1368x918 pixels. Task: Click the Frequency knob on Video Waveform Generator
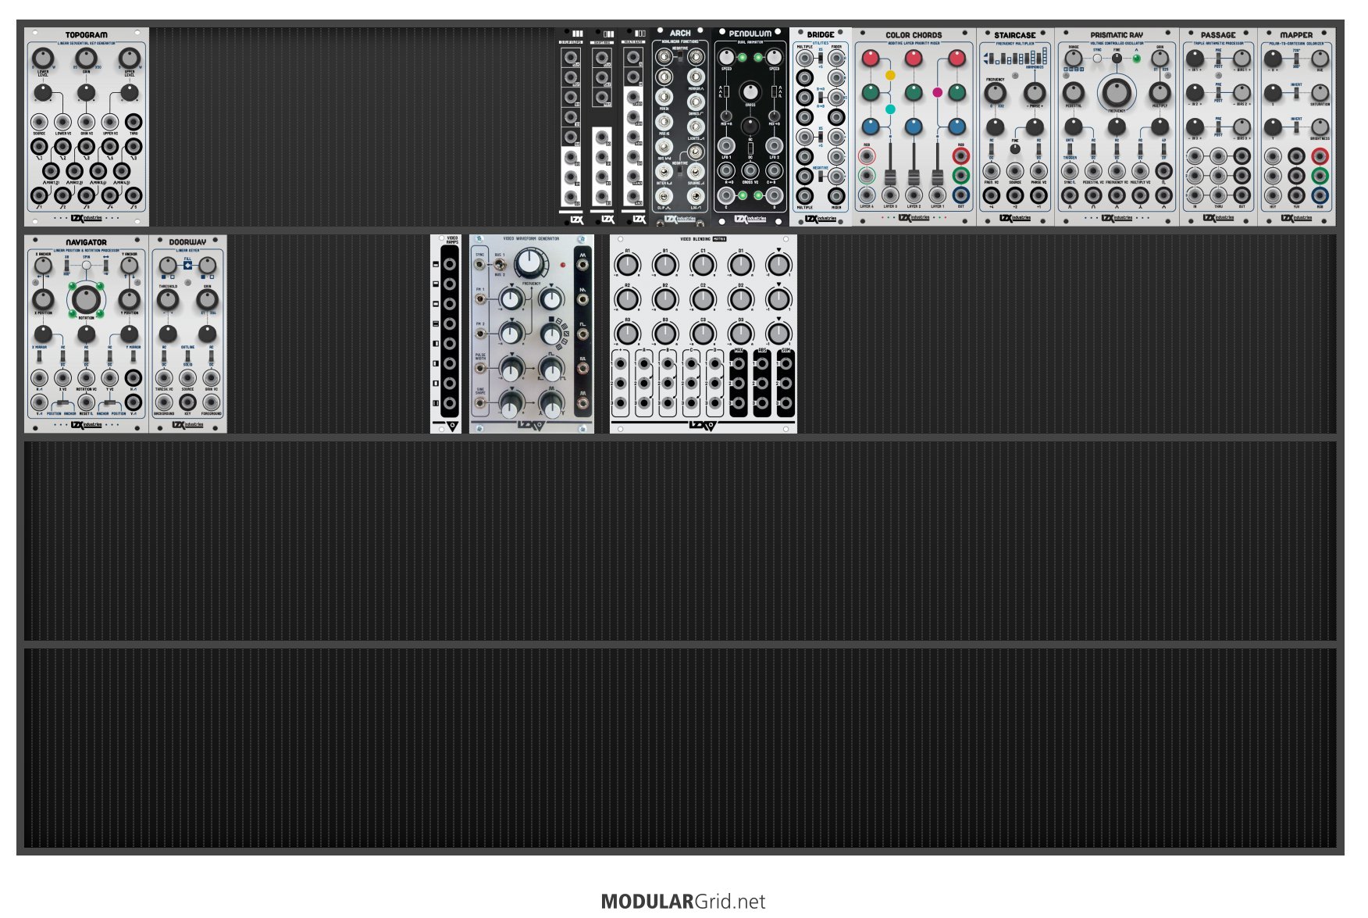530,263
